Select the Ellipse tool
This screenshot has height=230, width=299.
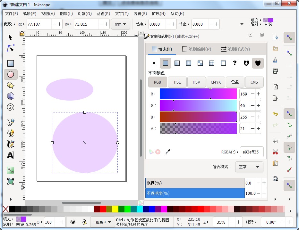coord(10,74)
